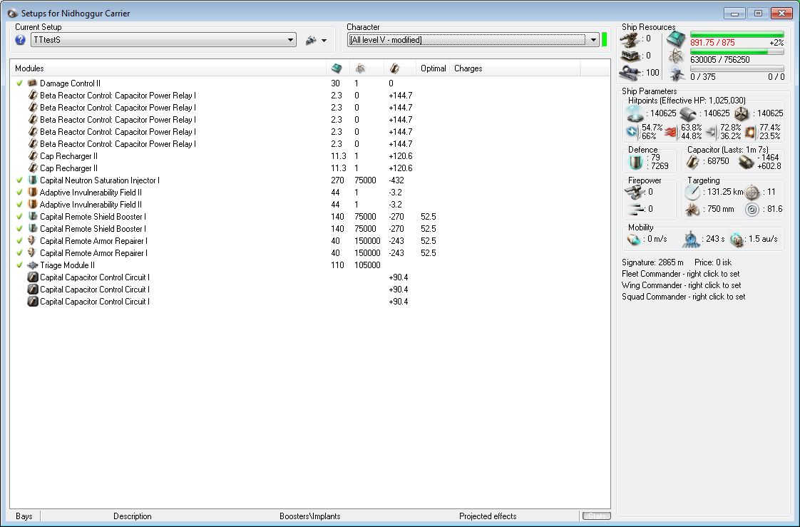The height and width of the screenshot is (527, 800).
Task: Click the powergrid column header icon
Action: pyautogui.click(x=360, y=68)
